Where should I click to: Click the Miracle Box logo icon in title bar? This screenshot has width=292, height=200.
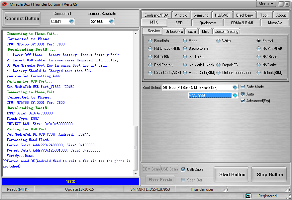coord(4,4)
